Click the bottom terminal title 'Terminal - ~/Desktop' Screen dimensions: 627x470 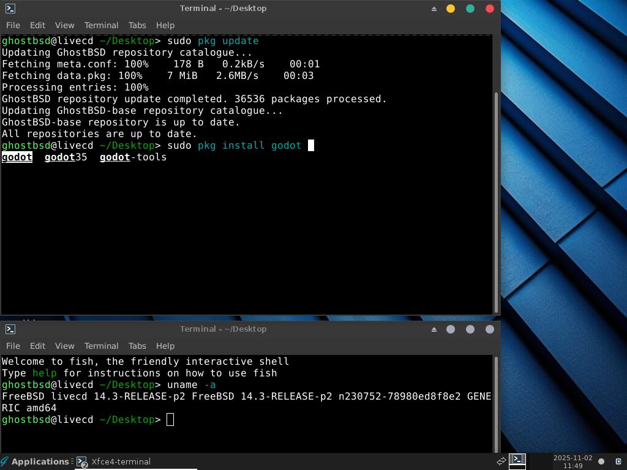[223, 329]
